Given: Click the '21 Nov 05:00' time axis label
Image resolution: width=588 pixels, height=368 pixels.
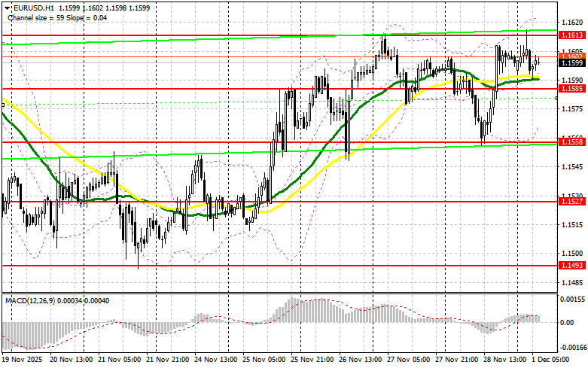Looking at the screenshot, I should pyautogui.click(x=120, y=360).
